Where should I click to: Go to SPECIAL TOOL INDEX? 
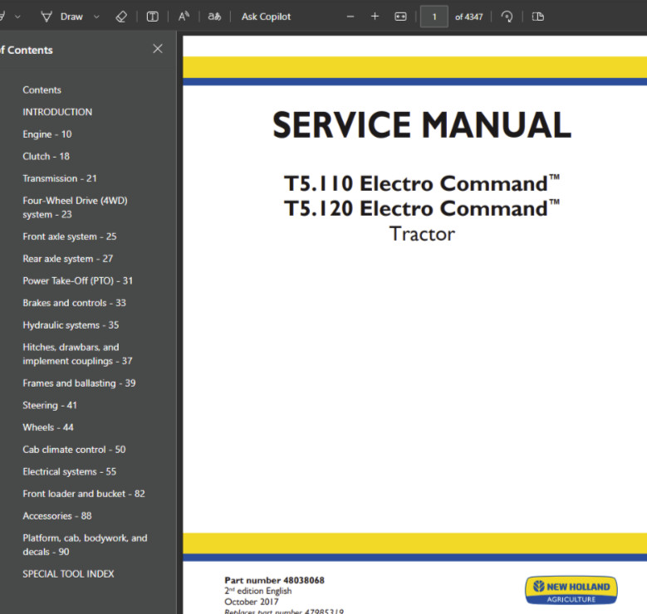tap(68, 574)
